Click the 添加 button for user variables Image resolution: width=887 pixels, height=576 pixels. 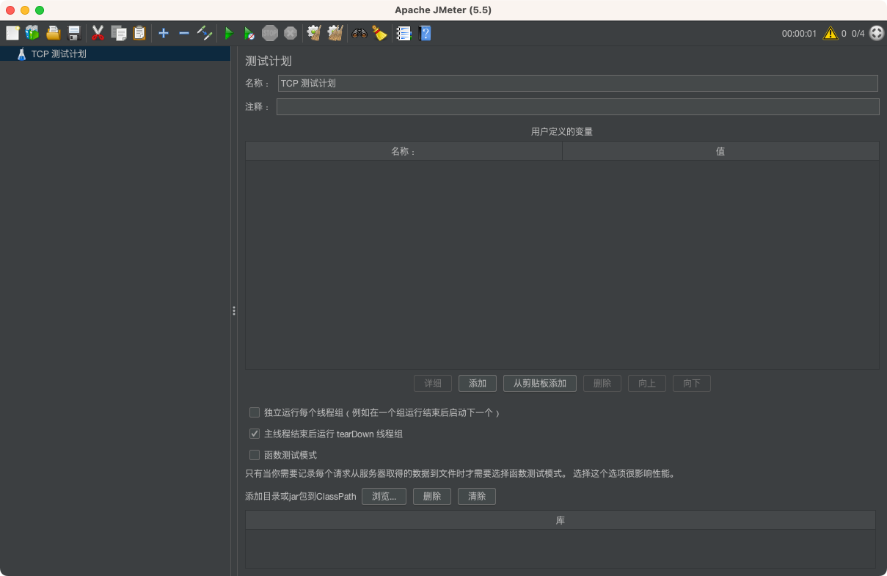[477, 383]
